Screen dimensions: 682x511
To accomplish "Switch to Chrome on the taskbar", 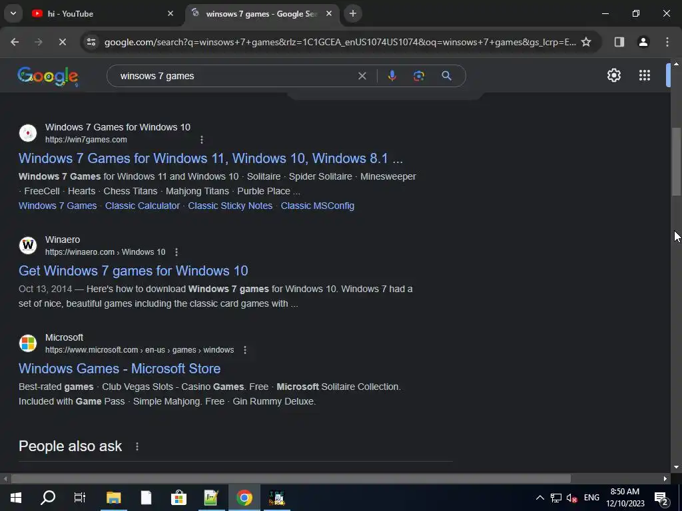I will pyautogui.click(x=244, y=498).
